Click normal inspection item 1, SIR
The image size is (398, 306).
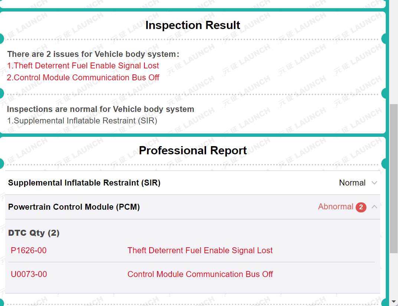pos(82,121)
